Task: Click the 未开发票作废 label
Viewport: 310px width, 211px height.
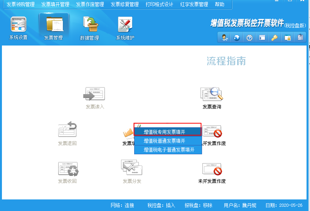Action: 212,181
